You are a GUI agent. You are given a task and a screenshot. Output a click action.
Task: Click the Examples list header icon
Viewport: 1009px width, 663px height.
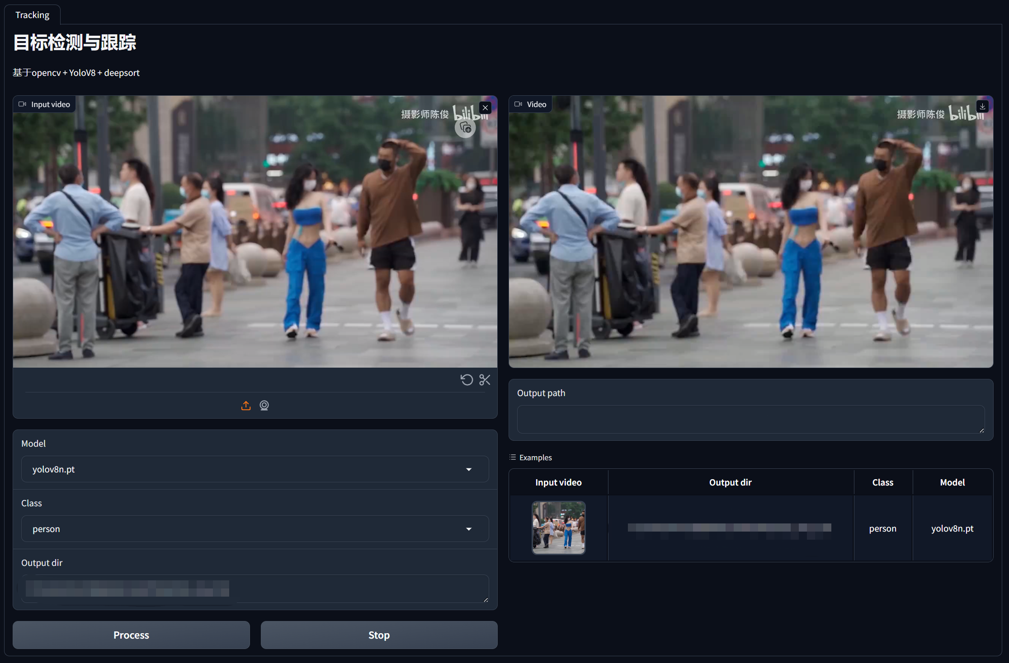(x=513, y=458)
